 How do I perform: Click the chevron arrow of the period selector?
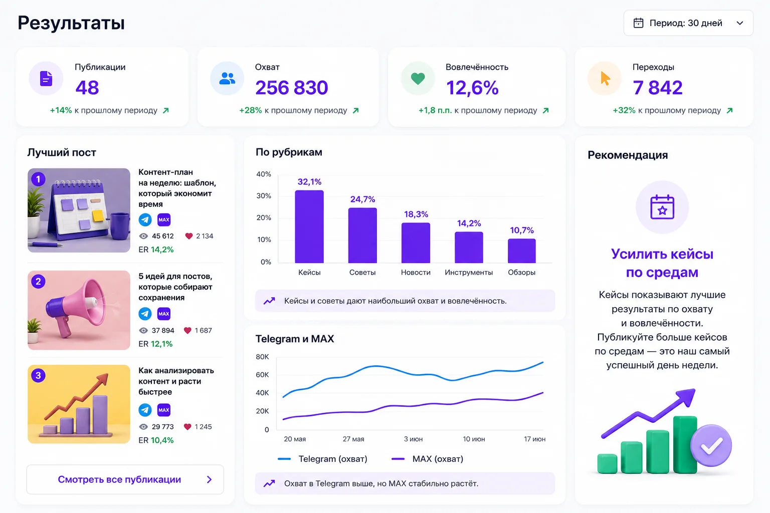739,23
